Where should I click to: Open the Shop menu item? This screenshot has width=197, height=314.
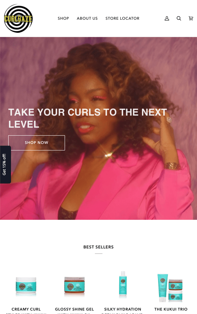(63, 18)
